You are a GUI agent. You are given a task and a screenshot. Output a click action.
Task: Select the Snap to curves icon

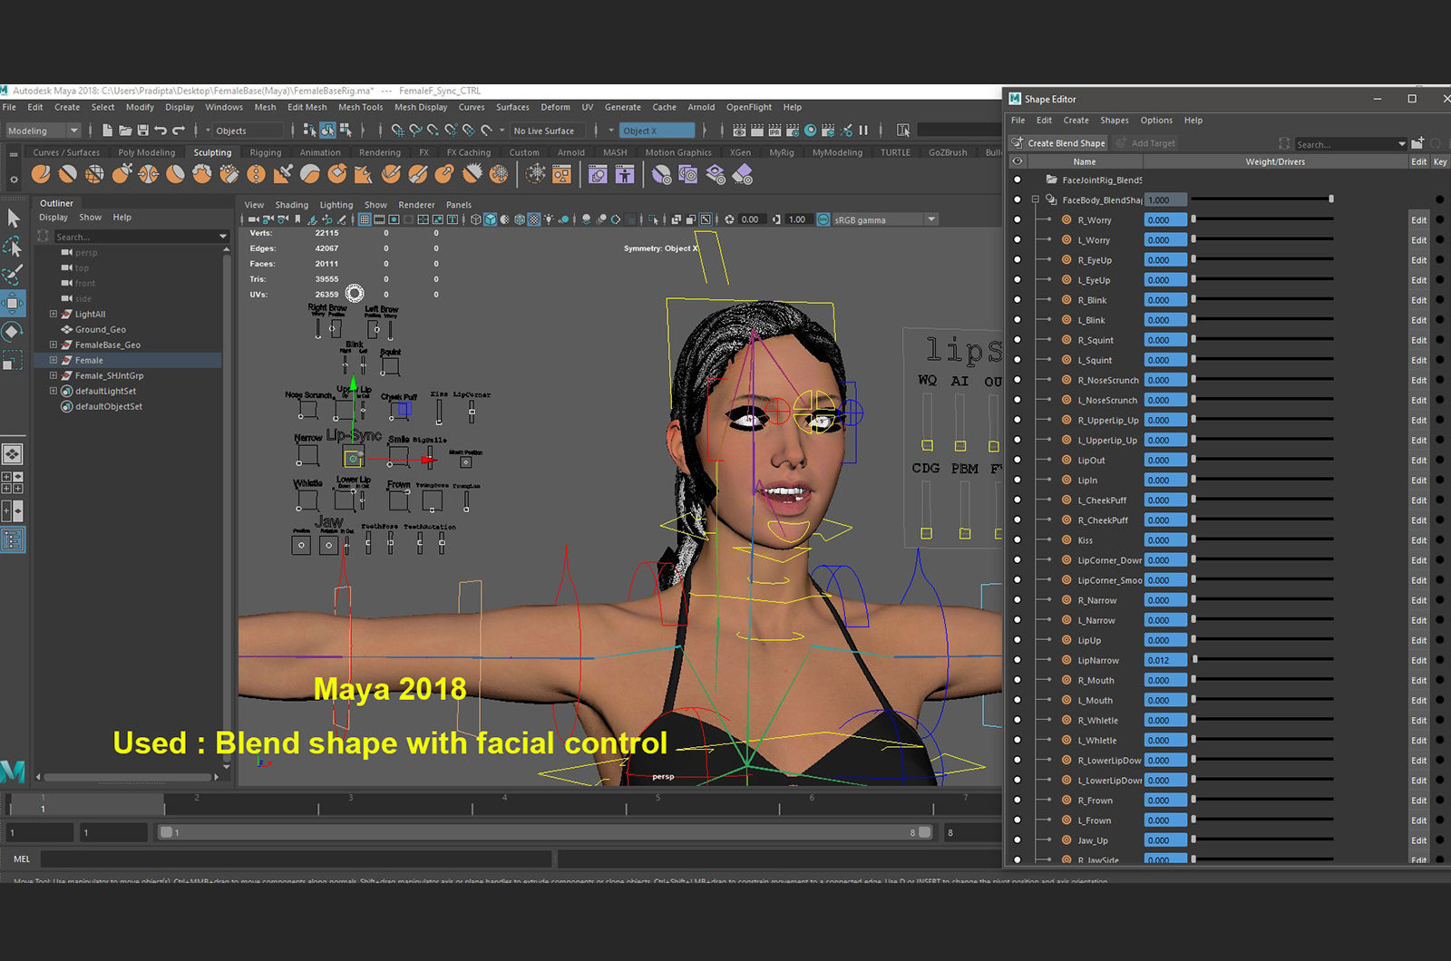click(x=415, y=131)
